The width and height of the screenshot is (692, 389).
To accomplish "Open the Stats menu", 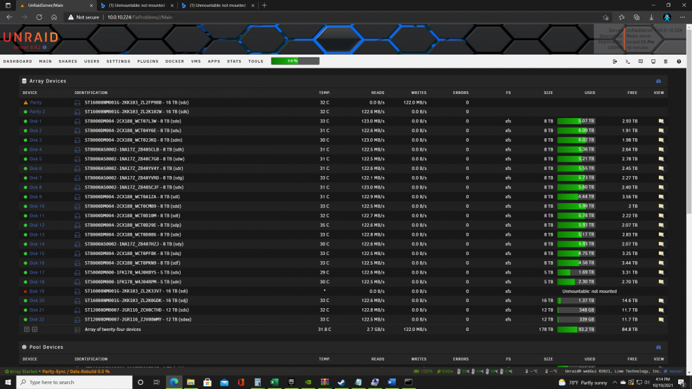I will point(235,61).
